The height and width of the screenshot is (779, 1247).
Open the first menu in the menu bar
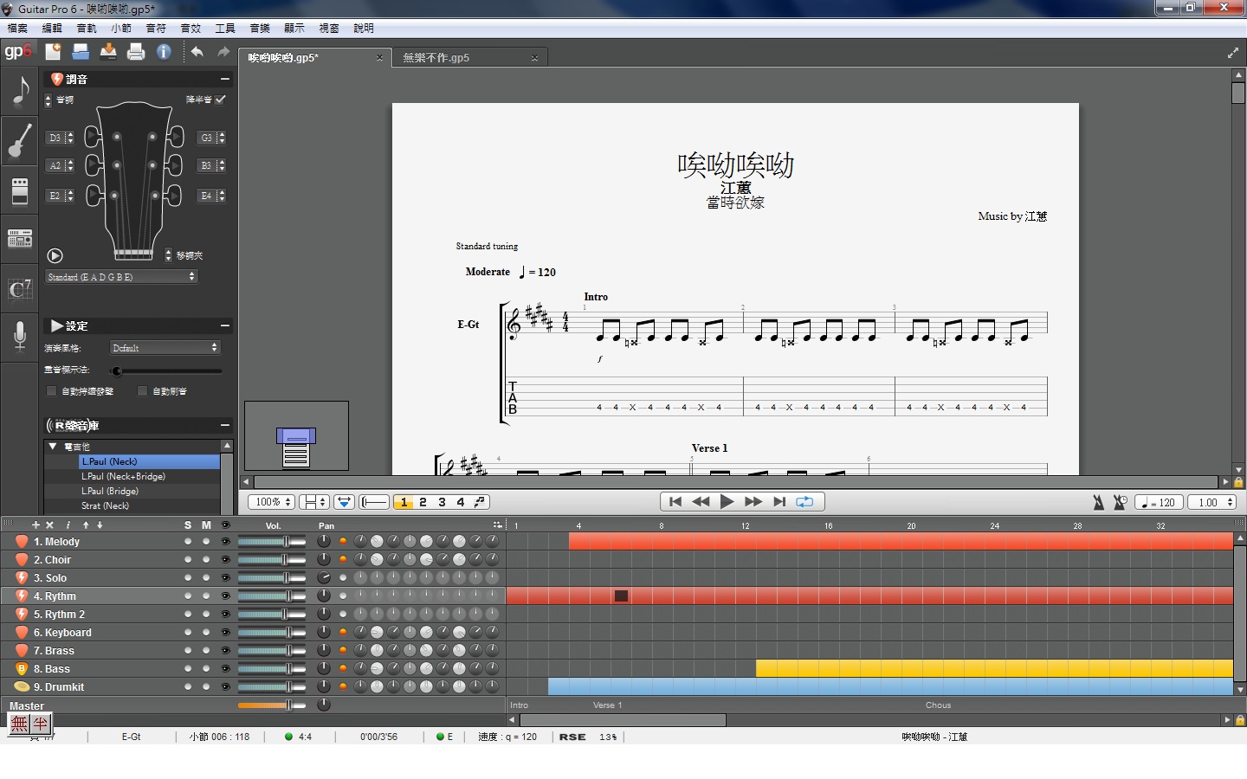pos(17,29)
